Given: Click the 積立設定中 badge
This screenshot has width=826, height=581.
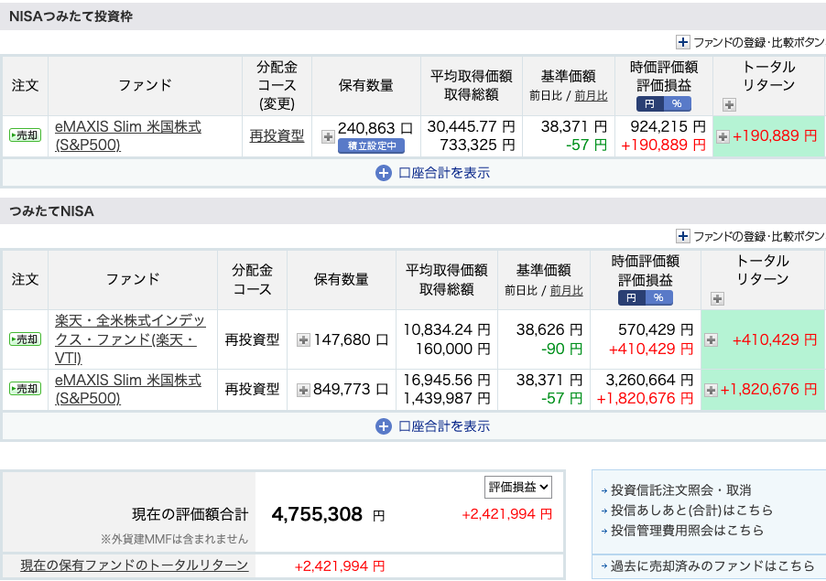Looking at the screenshot, I should (x=372, y=145).
